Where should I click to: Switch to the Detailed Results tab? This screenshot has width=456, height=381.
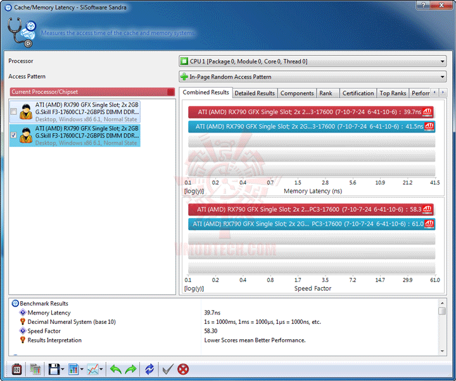(255, 93)
